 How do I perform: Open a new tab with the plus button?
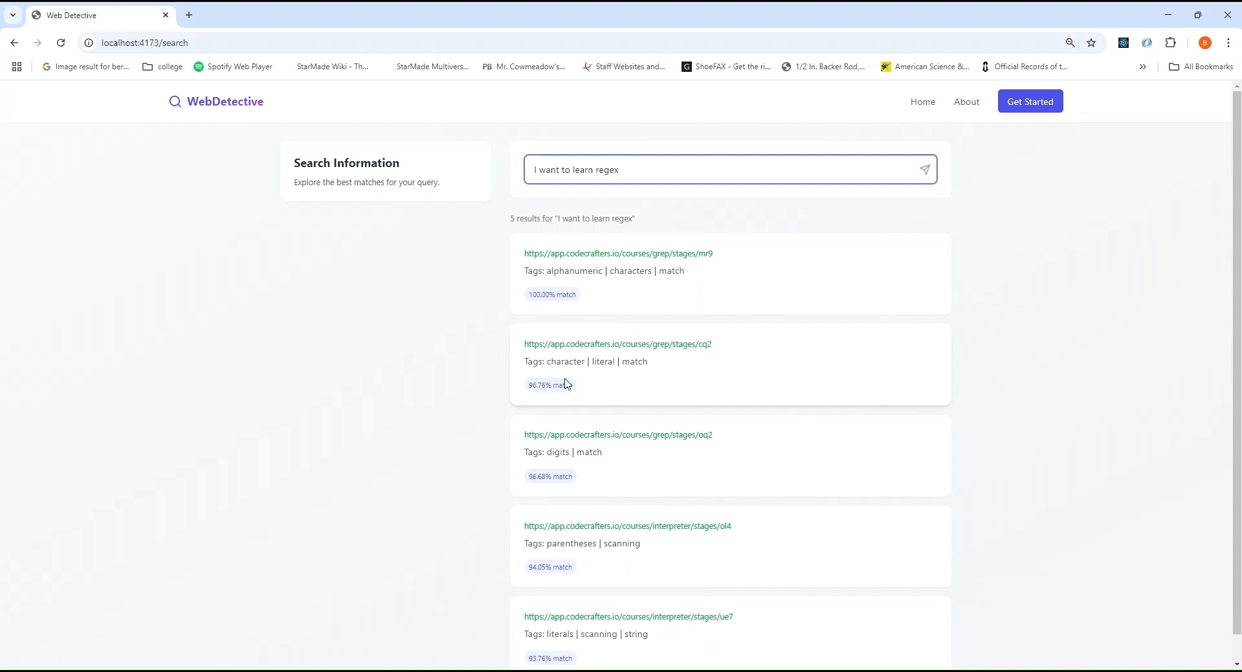[x=189, y=15]
